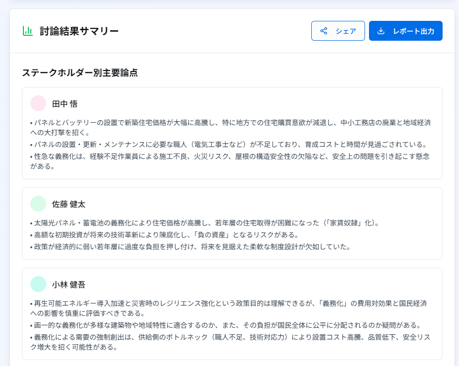Click the bullet starting 義務化による需要の強制創出

tap(230, 342)
